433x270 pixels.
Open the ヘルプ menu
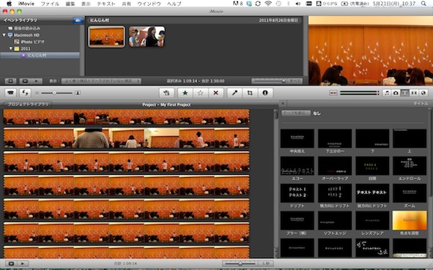coord(174,4)
